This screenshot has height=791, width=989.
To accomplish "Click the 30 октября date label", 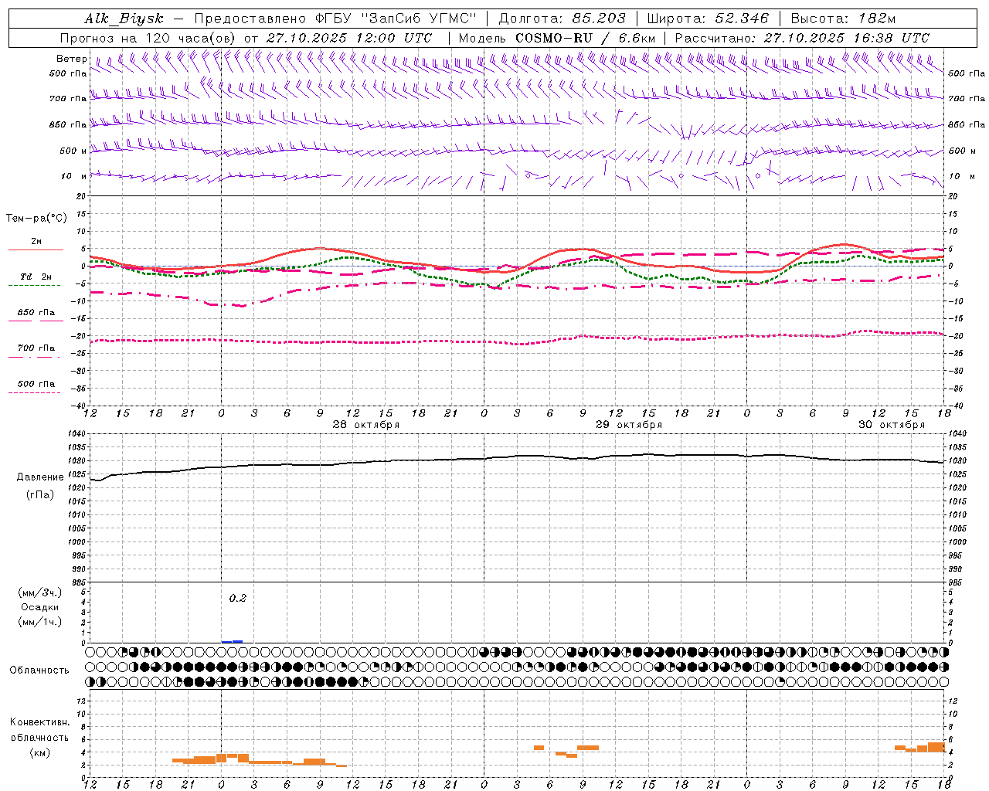I will 892,425.
